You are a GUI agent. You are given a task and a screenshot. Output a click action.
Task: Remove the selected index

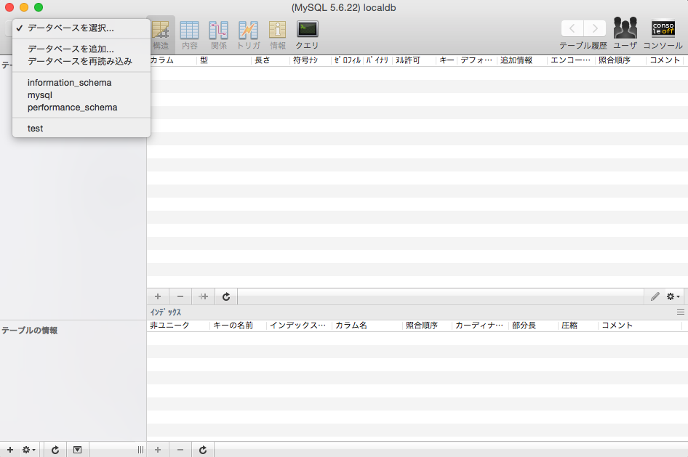point(180,450)
